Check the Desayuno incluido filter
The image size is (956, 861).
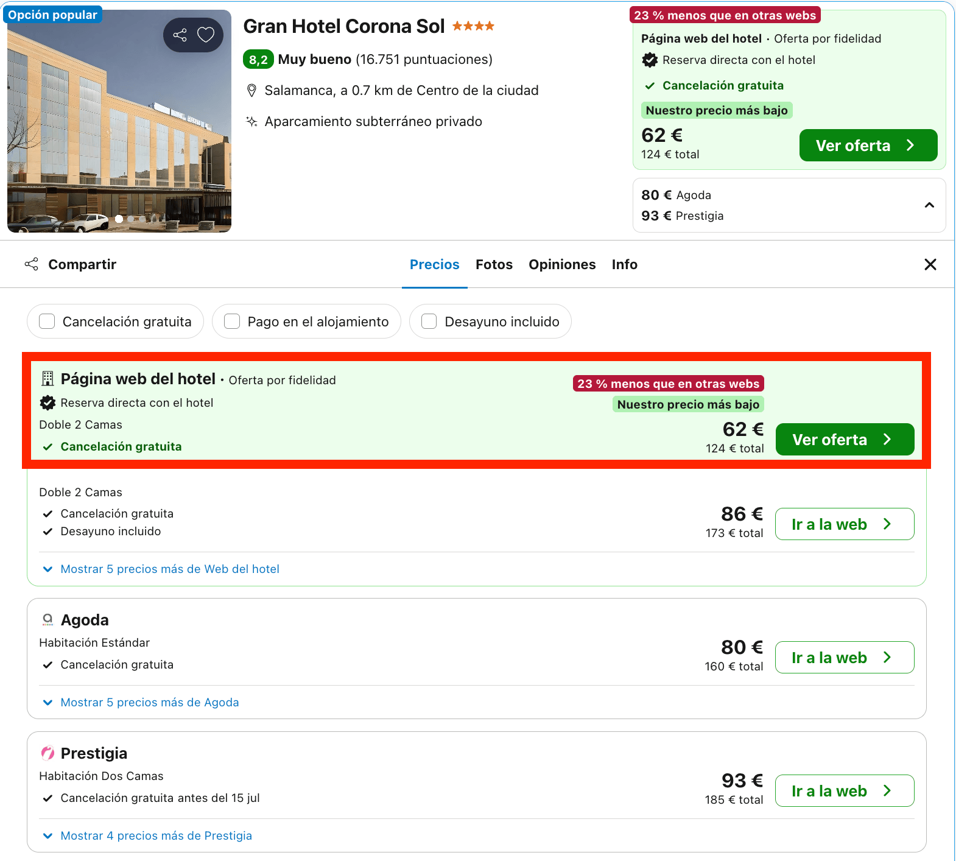pos(429,322)
